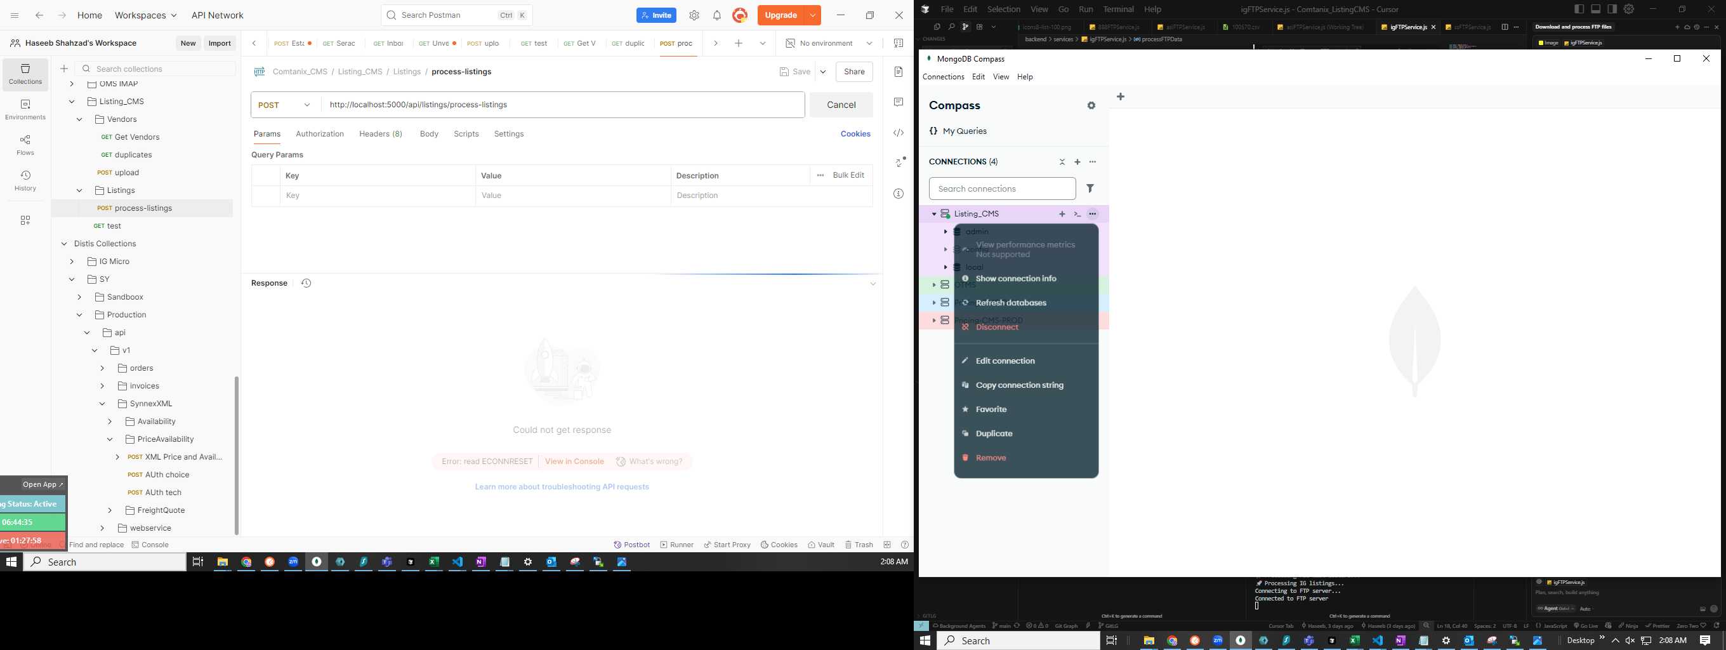1726x650 pixels.
Task: Open comments panel in Postman right sidebar
Action: [899, 102]
